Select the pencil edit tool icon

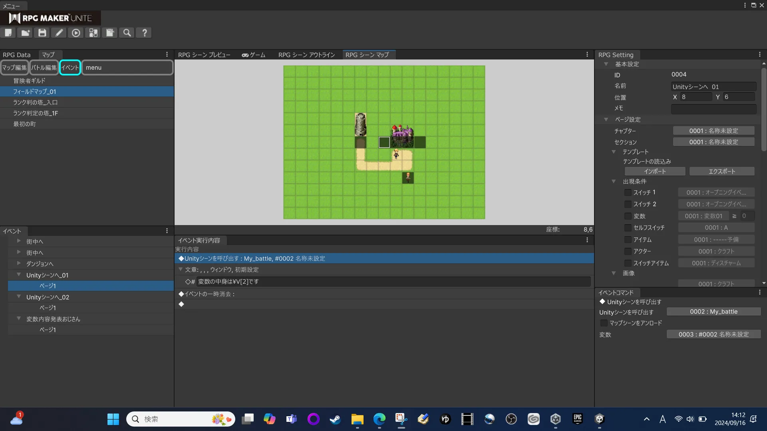[x=59, y=33]
